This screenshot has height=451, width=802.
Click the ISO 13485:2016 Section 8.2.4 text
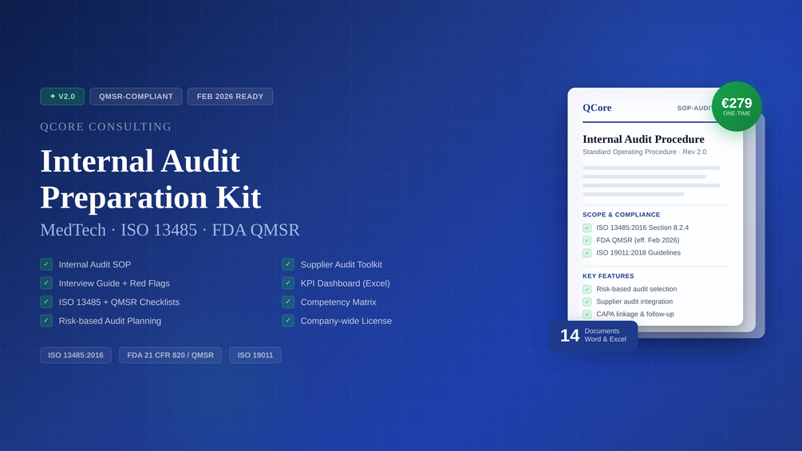click(x=642, y=227)
